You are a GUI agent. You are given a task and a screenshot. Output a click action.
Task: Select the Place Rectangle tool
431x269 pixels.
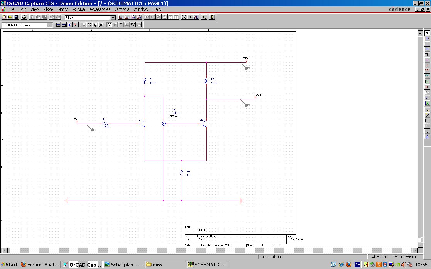click(427, 121)
